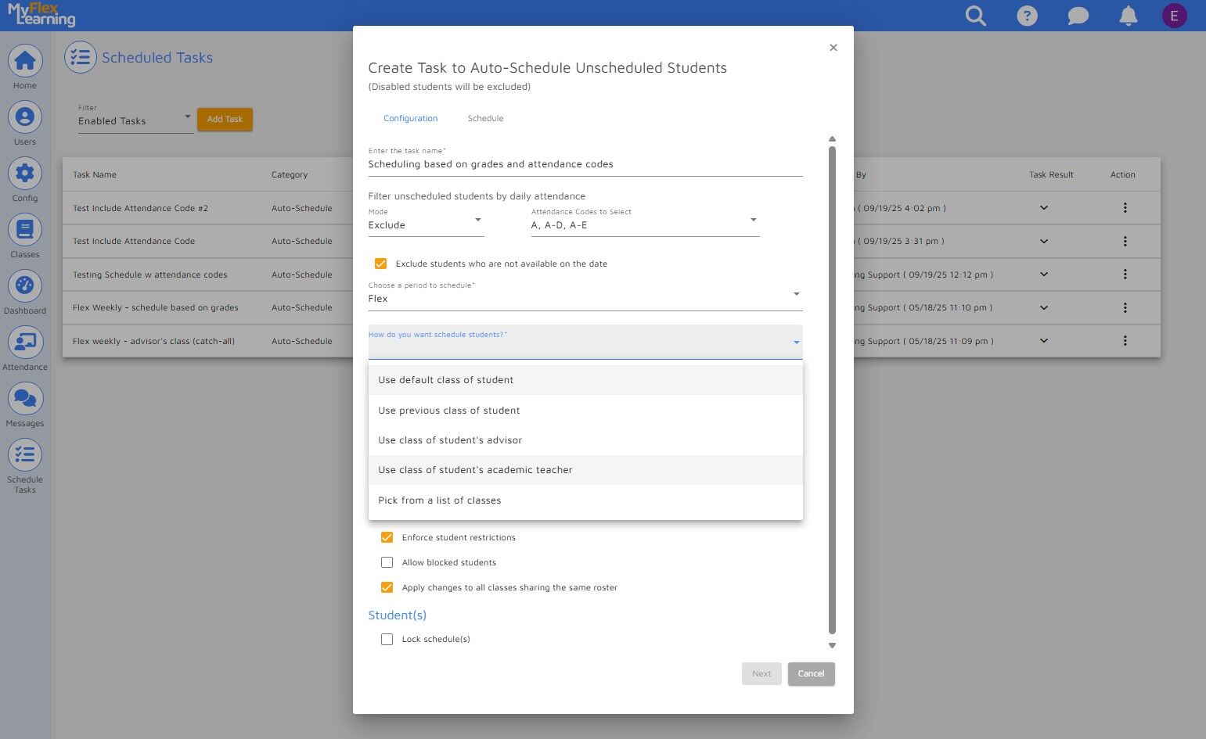Click the dialog's vertical scrollbar

tap(832, 389)
